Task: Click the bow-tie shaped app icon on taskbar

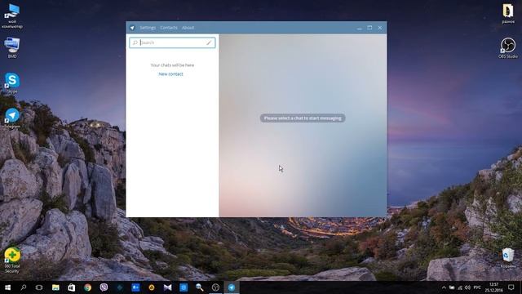Action: pyautogui.click(x=167, y=287)
